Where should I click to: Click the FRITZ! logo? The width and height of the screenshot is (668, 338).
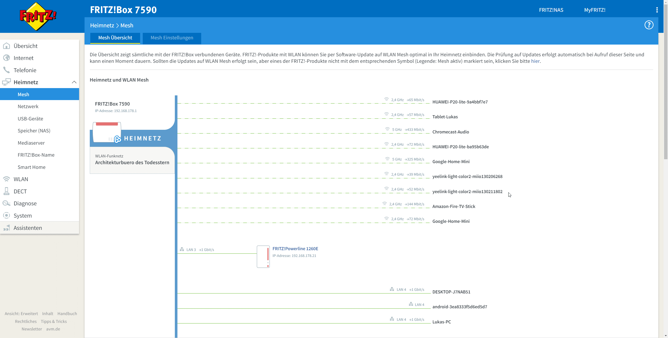click(x=38, y=16)
